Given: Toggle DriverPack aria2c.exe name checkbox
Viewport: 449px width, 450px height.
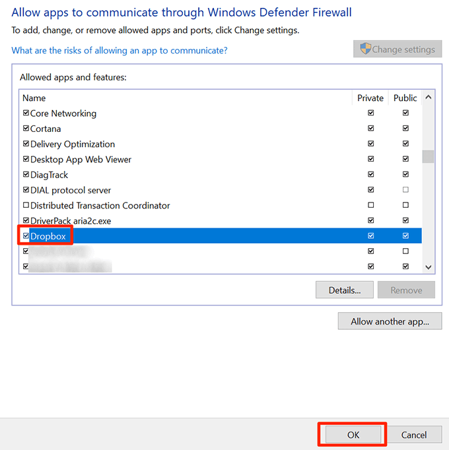Looking at the screenshot, I should click(x=26, y=220).
